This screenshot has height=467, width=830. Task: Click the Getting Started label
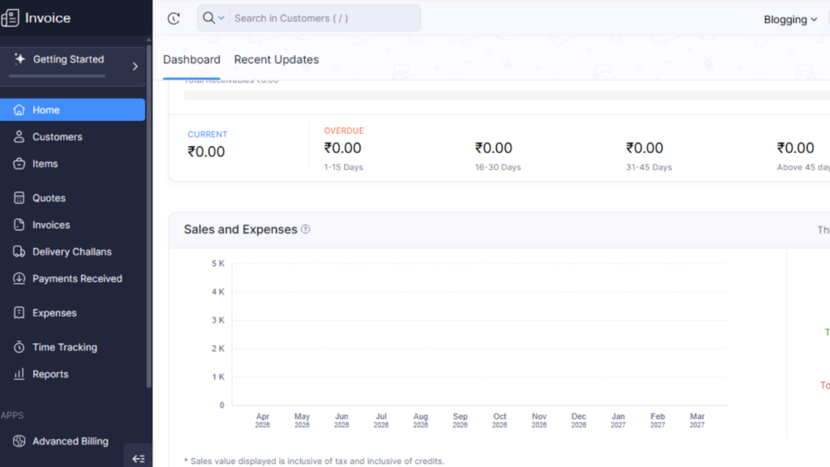[68, 59]
